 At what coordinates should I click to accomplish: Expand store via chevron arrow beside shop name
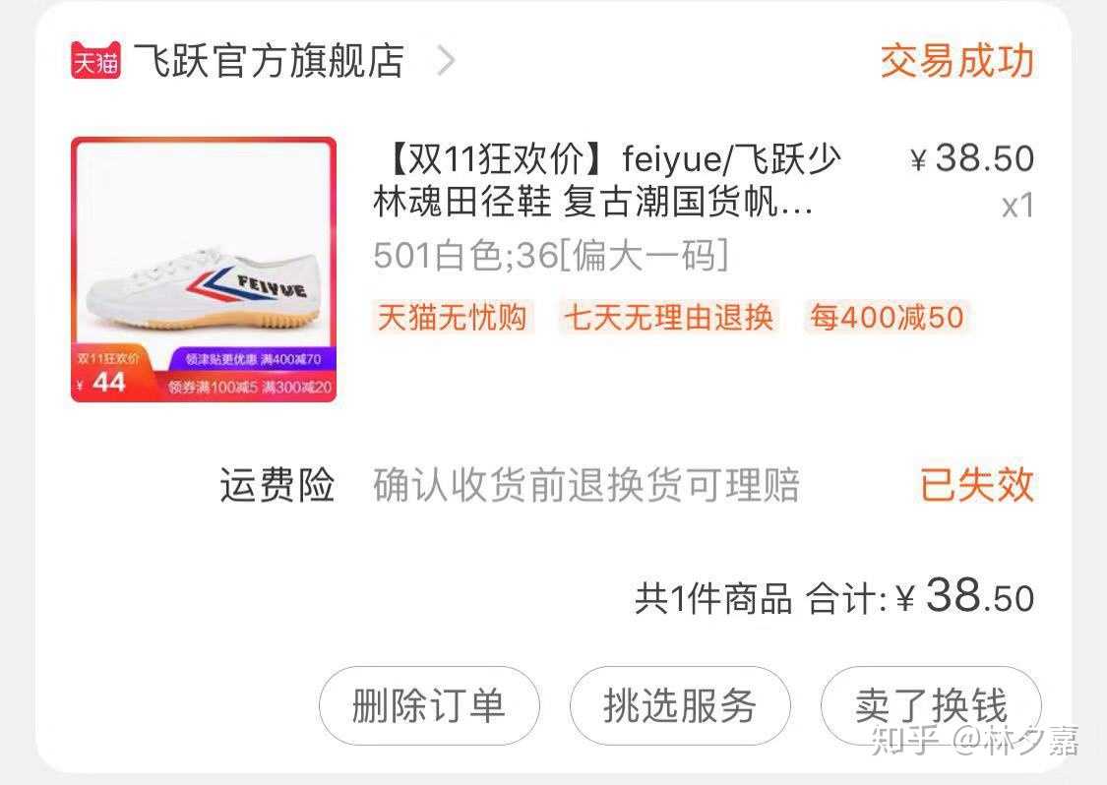[x=446, y=61]
